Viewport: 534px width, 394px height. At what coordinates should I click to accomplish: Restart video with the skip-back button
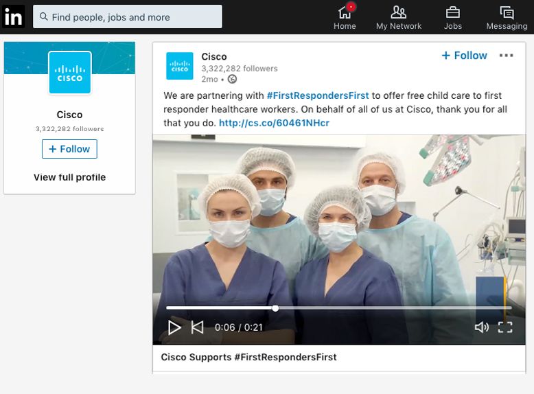pos(197,327)
